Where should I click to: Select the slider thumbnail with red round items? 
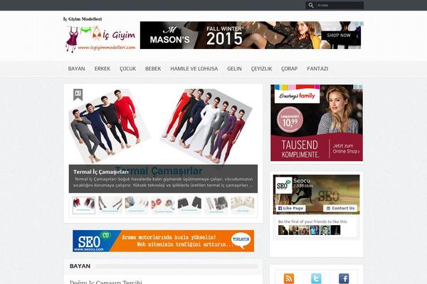coord(163,205)
